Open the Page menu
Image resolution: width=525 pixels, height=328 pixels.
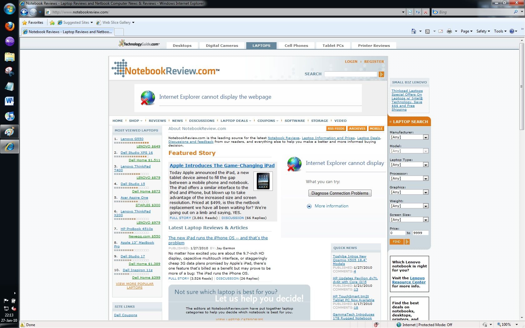click(466, 31)
